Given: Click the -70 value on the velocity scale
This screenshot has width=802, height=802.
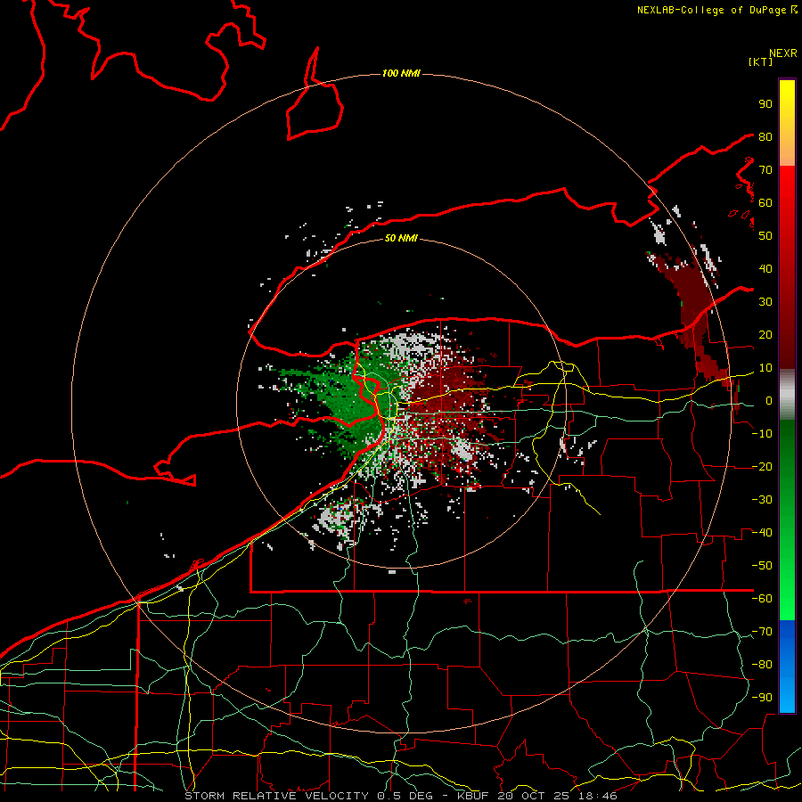Looking at the screenshot, I should tap(762, 632).
